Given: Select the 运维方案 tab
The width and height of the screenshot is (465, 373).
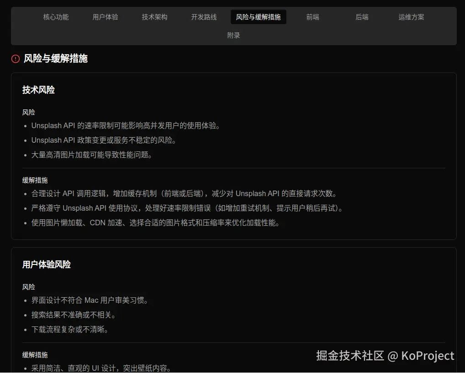Looking at the screenshot, I should tap(411, 17).
